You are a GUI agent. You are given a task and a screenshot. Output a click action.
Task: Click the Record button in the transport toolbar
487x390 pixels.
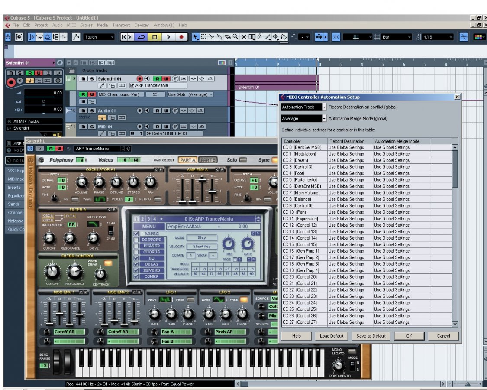pyautogui.click(x=181, y=37)
